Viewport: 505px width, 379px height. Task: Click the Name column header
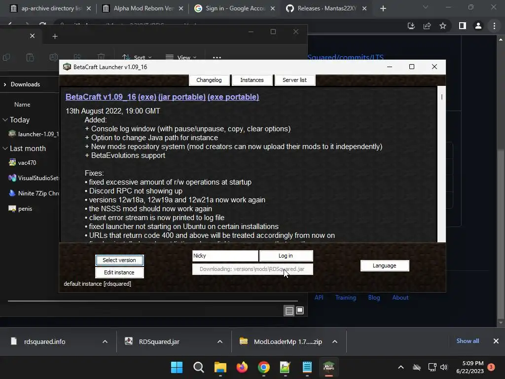[x=22, y=105]
